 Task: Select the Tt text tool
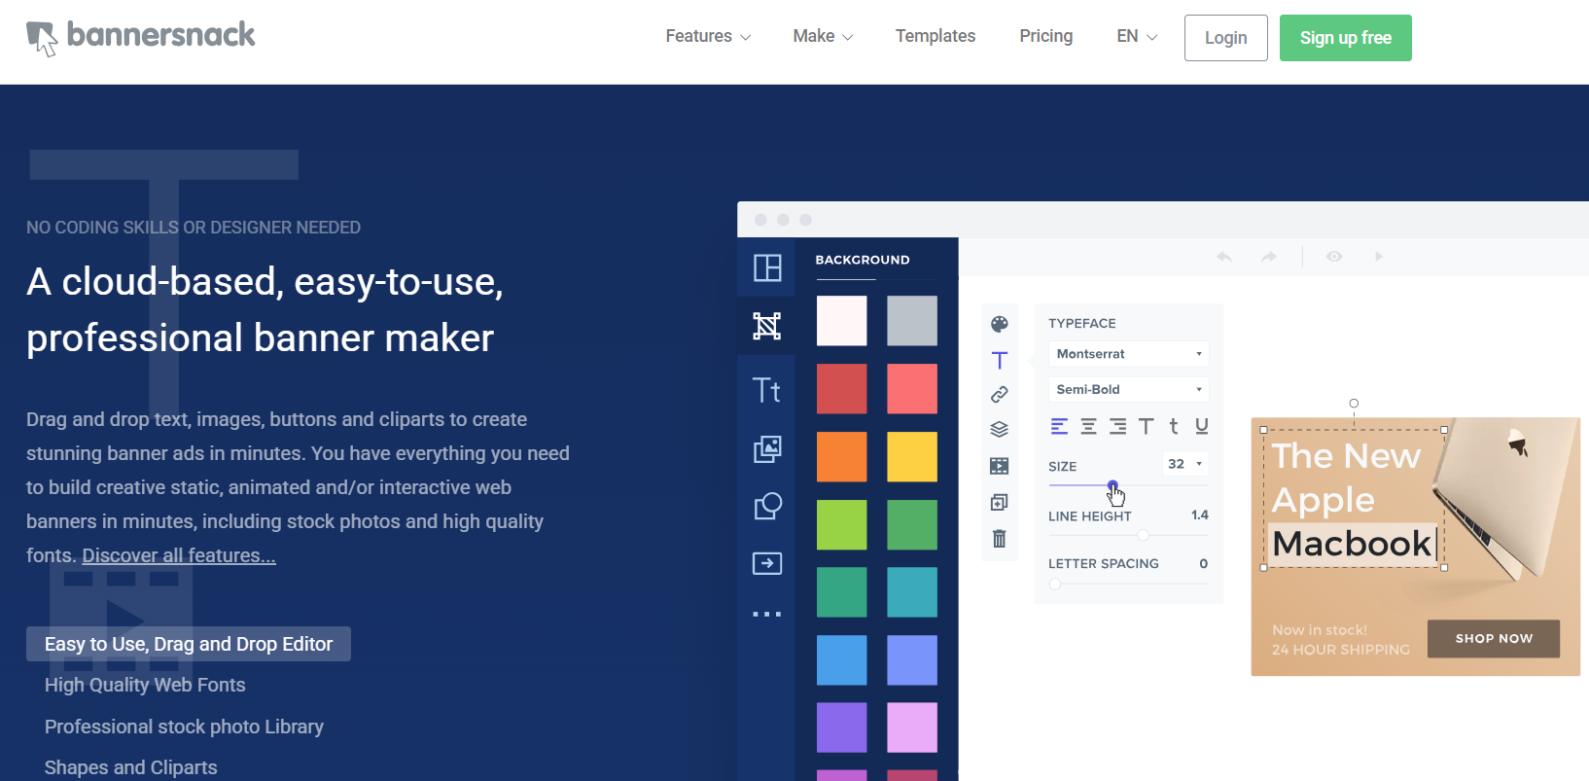coord(767,390)
